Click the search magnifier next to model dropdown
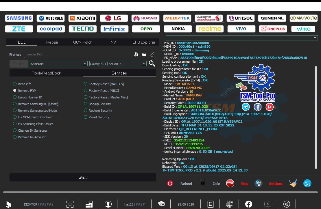 pos(152,64)
